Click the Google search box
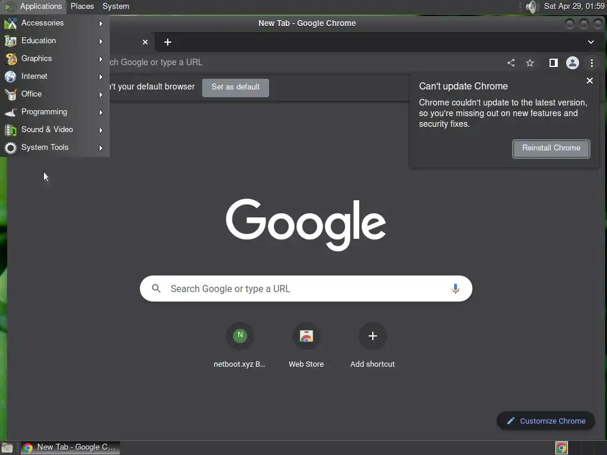607x455 pixels. coord(306,289)
